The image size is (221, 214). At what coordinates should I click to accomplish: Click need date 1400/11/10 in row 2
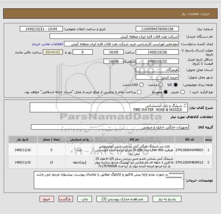[x=23, y=162]
